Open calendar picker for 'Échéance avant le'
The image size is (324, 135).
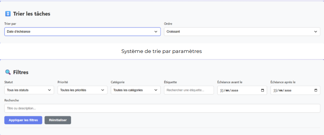[x=263, y=90]
